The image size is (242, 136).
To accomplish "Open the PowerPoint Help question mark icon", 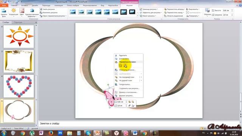I will [240, 5].
